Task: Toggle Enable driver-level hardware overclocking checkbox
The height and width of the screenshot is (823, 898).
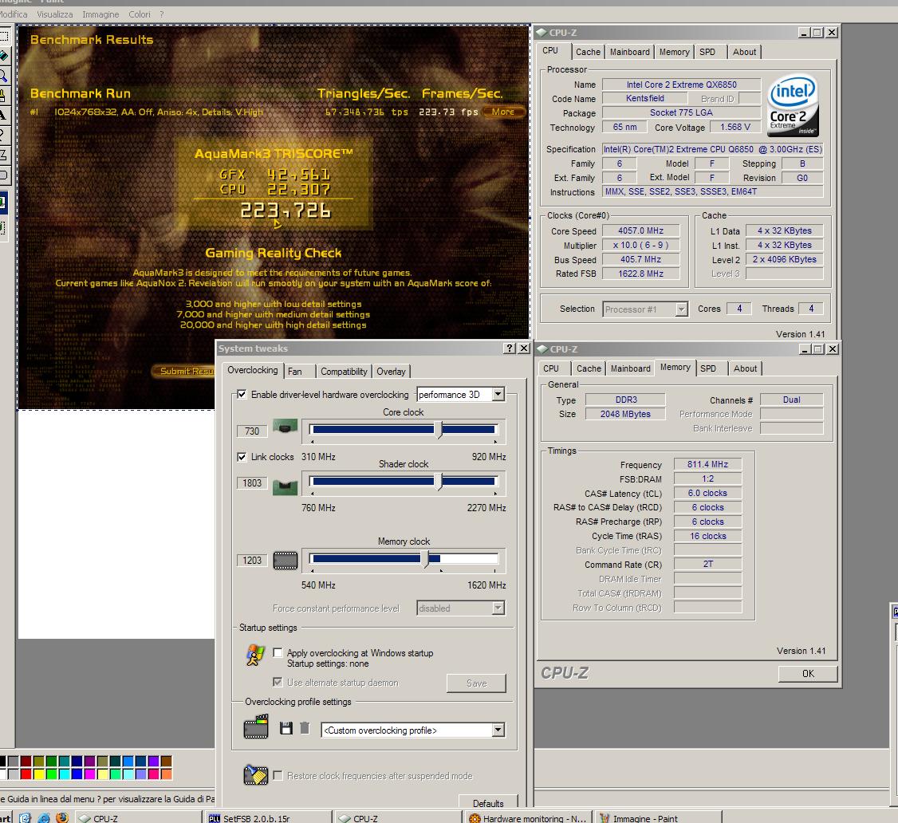Action: (x=242, y=395)
